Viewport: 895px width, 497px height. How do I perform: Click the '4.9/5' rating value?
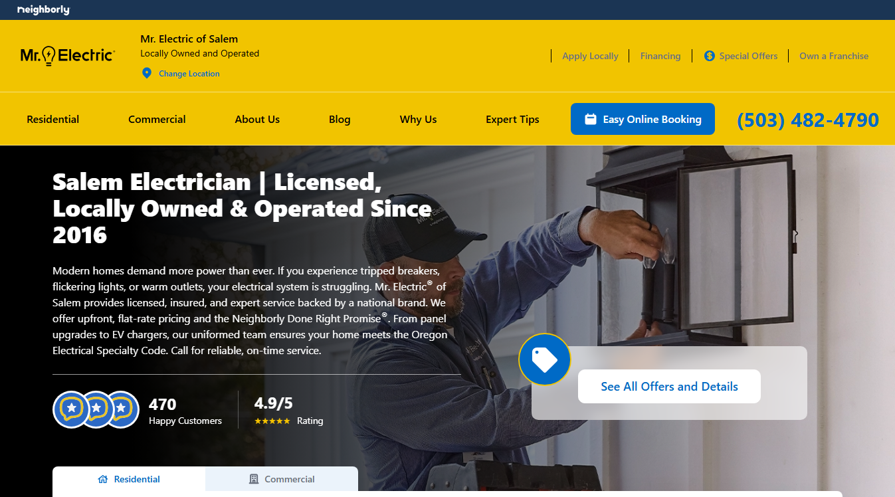(274, 403)
